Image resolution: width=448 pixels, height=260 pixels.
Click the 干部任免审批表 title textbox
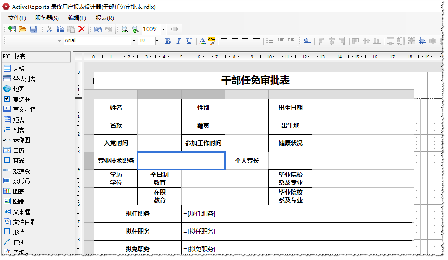pos(255,81)
